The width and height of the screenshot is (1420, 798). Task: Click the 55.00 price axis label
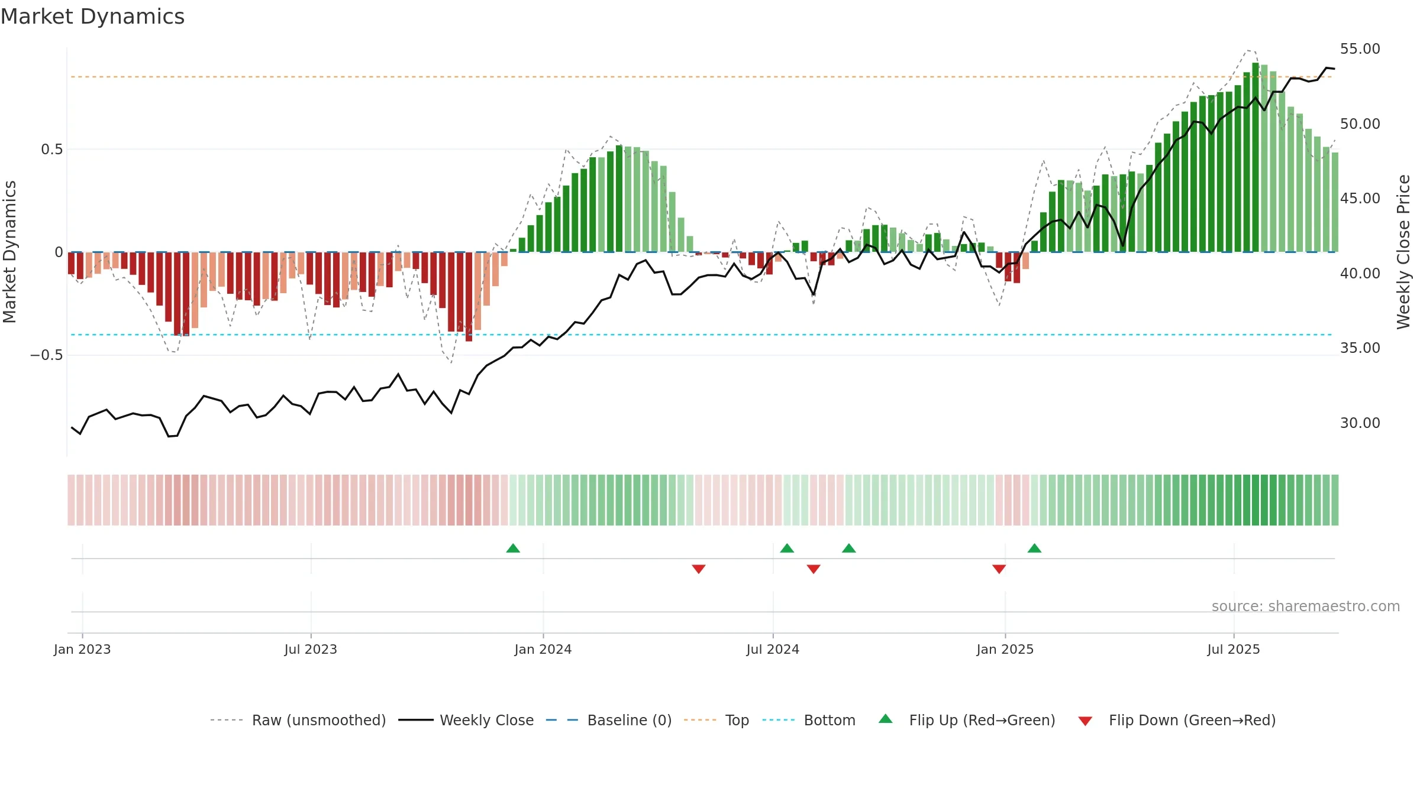tap(1360, 48)
